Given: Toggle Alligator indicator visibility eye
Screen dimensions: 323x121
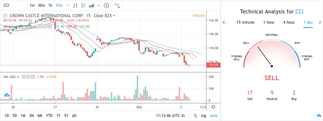Looking at the screenshot, I should [x=41, y=26].
